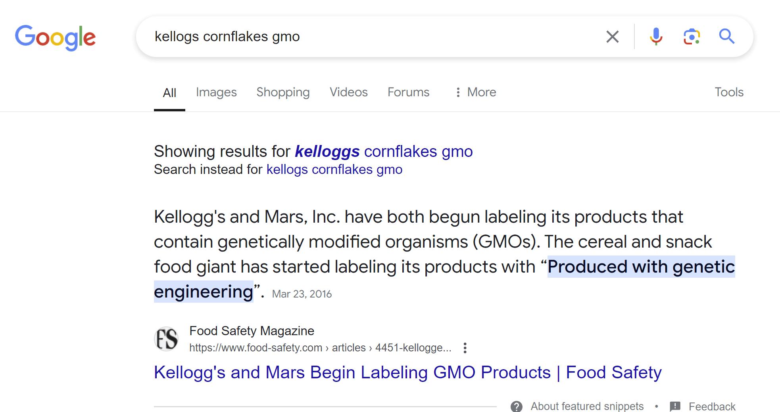Click the question mark icon near About featured snippets
The image size is (780, 412).
point(517,406)
